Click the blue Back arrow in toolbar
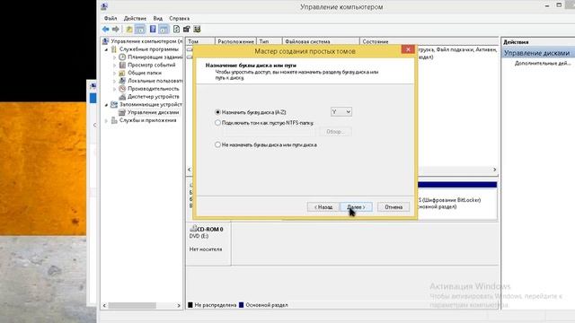The image size is (575, 323). click(x=106, y=30)
